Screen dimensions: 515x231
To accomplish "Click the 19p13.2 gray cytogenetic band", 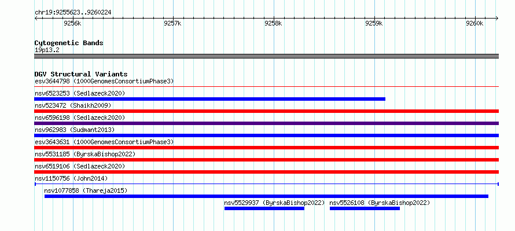I will (x=266, y=56).
